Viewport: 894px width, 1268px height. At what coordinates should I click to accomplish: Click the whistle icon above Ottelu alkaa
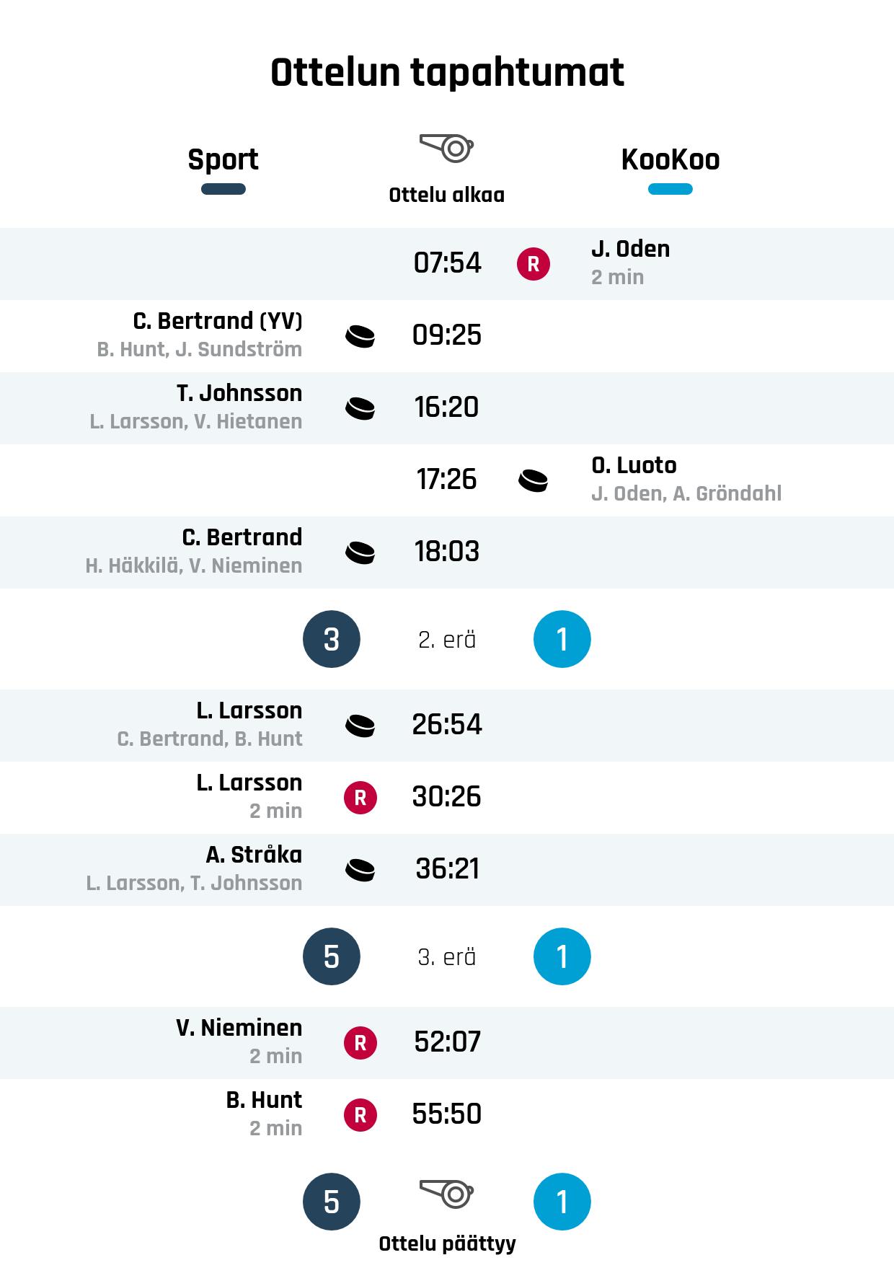coord(447,148)
